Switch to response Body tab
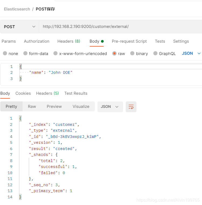Image resolution: width=202 pixels, height=205 pixels. tap(5, 93)
